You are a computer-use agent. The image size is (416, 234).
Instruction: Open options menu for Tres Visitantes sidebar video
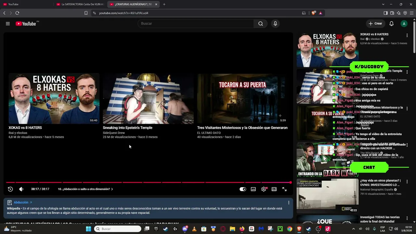pyautogui.click(x=407, y=109)
